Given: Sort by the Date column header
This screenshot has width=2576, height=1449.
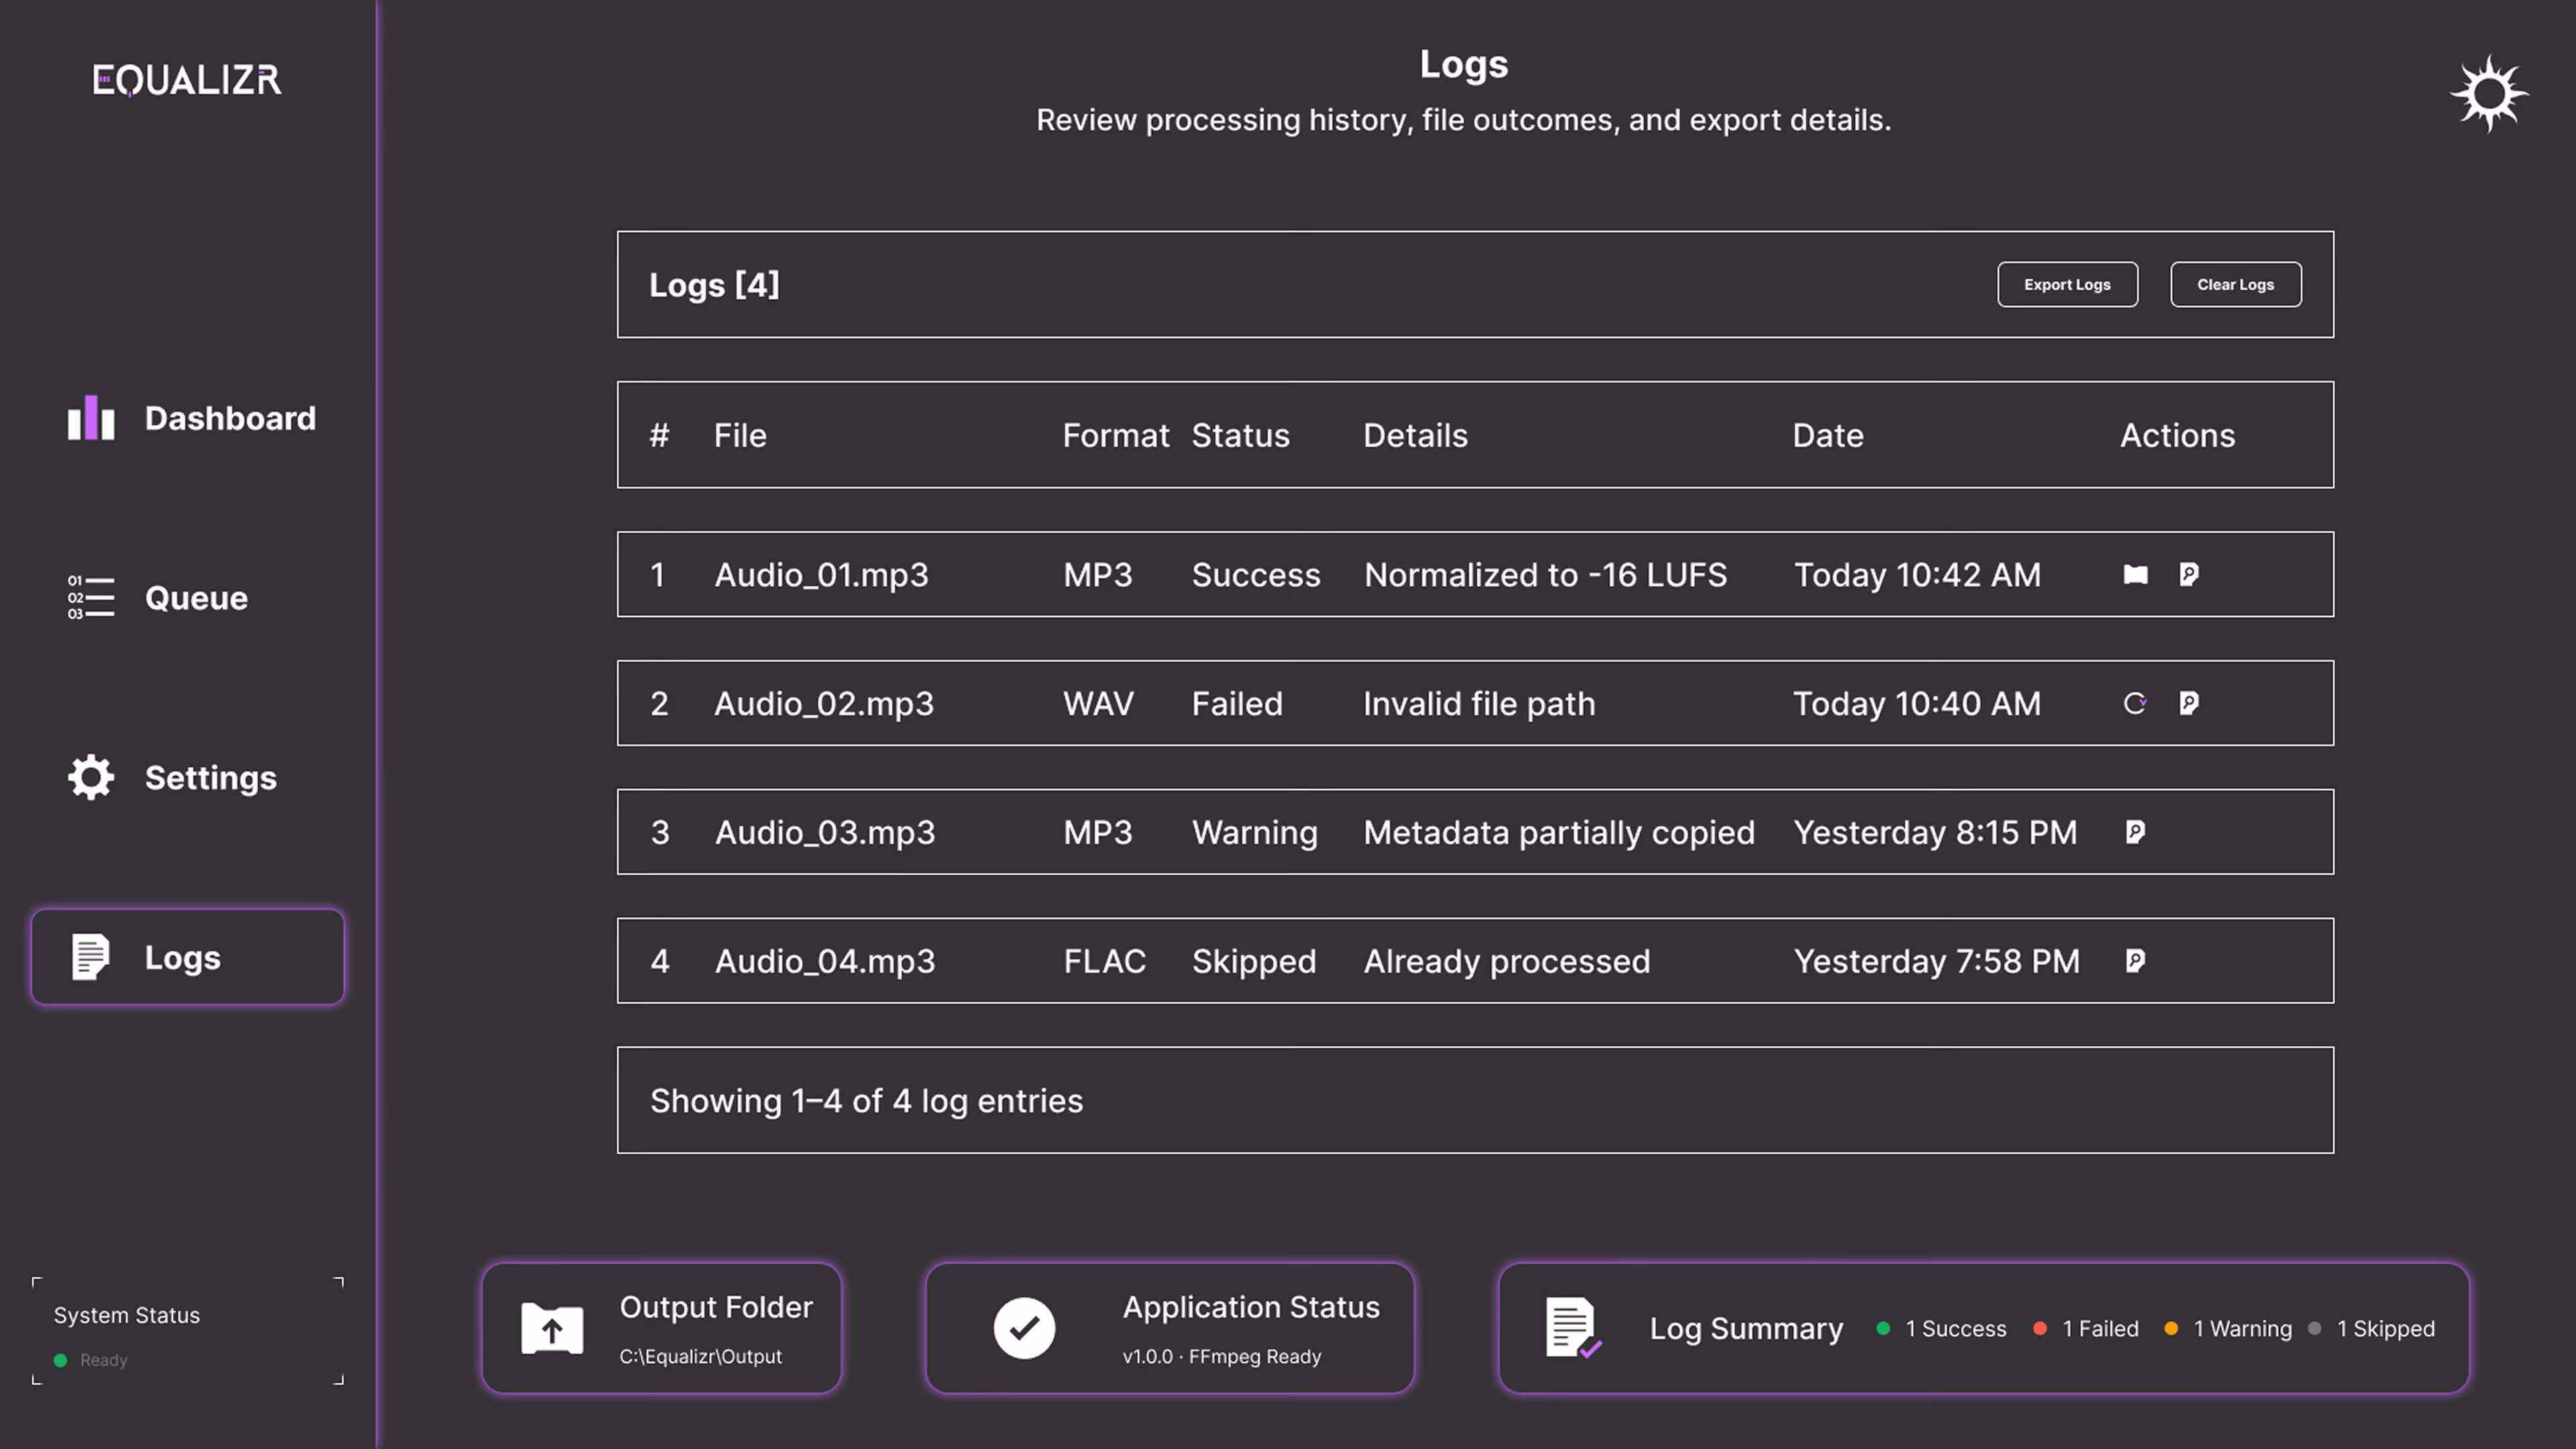Looking at the screenshot, I should 1827,435.
